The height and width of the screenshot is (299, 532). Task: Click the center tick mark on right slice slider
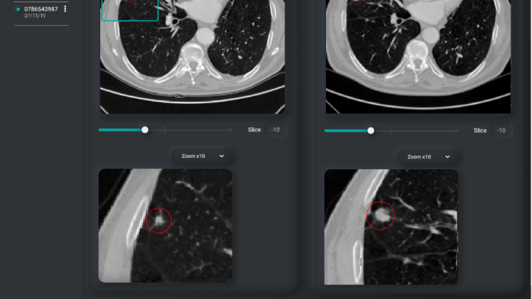click(391, 131)
